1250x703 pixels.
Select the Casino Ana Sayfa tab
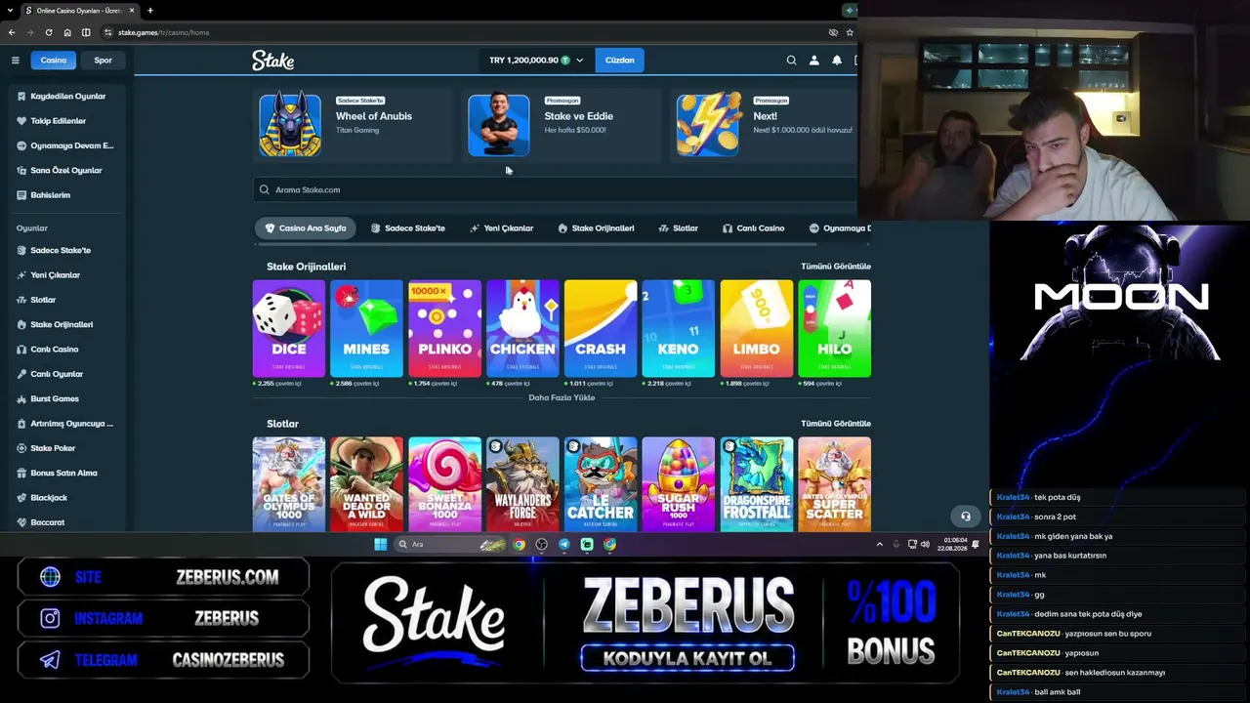pos(306,228)
